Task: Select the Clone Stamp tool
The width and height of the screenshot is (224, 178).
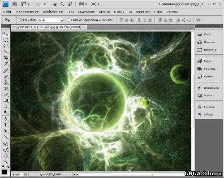Action: click(6, 82)
